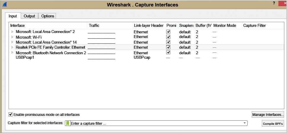Expand Microsoft: Local Area Connection* 2

[12, 32]
